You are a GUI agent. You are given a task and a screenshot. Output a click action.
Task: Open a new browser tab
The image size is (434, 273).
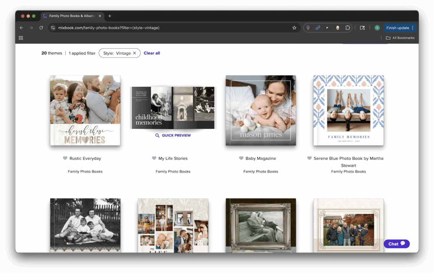click(110, 16)
